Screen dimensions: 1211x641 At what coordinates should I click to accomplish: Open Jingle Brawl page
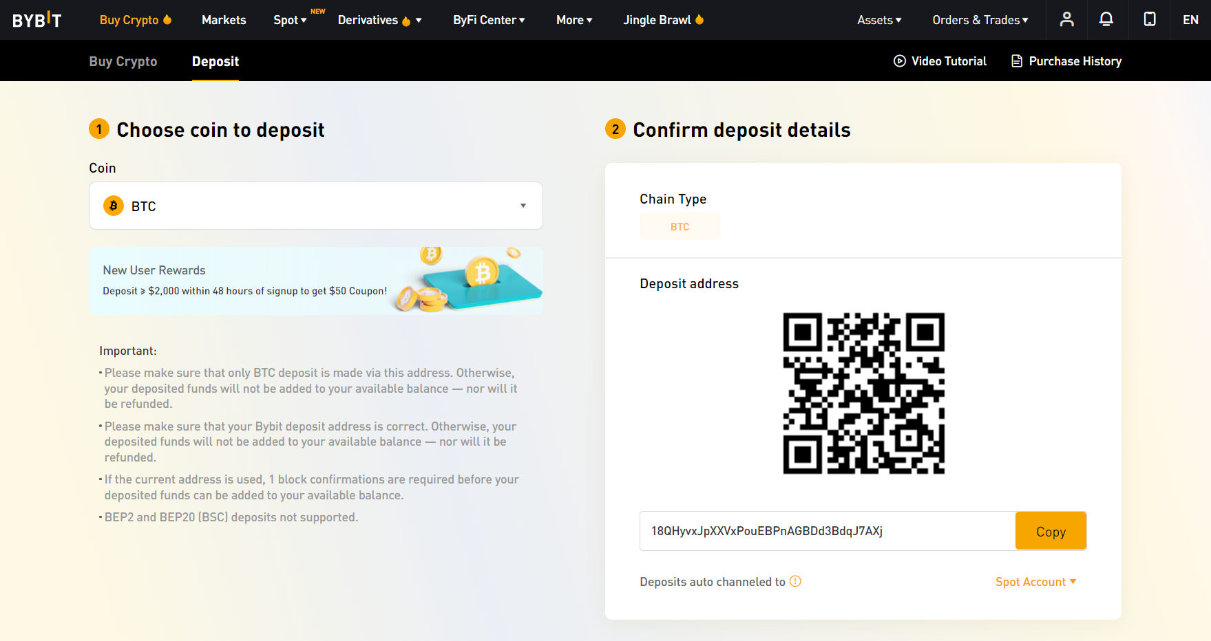(x=657, y=20)
